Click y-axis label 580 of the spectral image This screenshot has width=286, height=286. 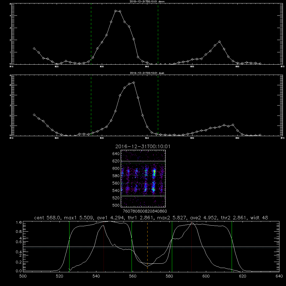(x=116, y=176)
